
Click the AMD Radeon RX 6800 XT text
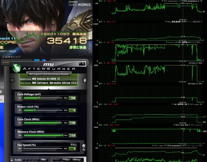(46, 79)
